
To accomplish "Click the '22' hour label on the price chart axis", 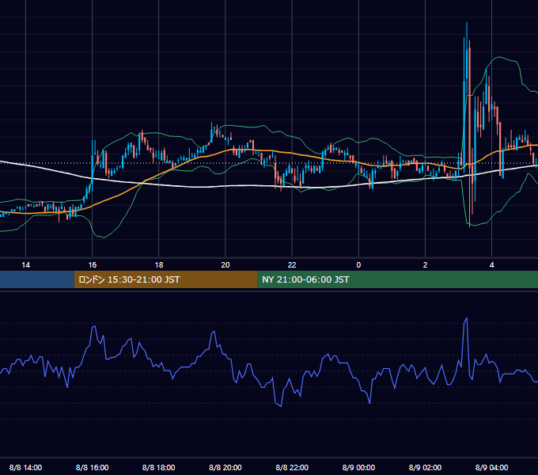I will pyautogui.click(x=292, y=265).
